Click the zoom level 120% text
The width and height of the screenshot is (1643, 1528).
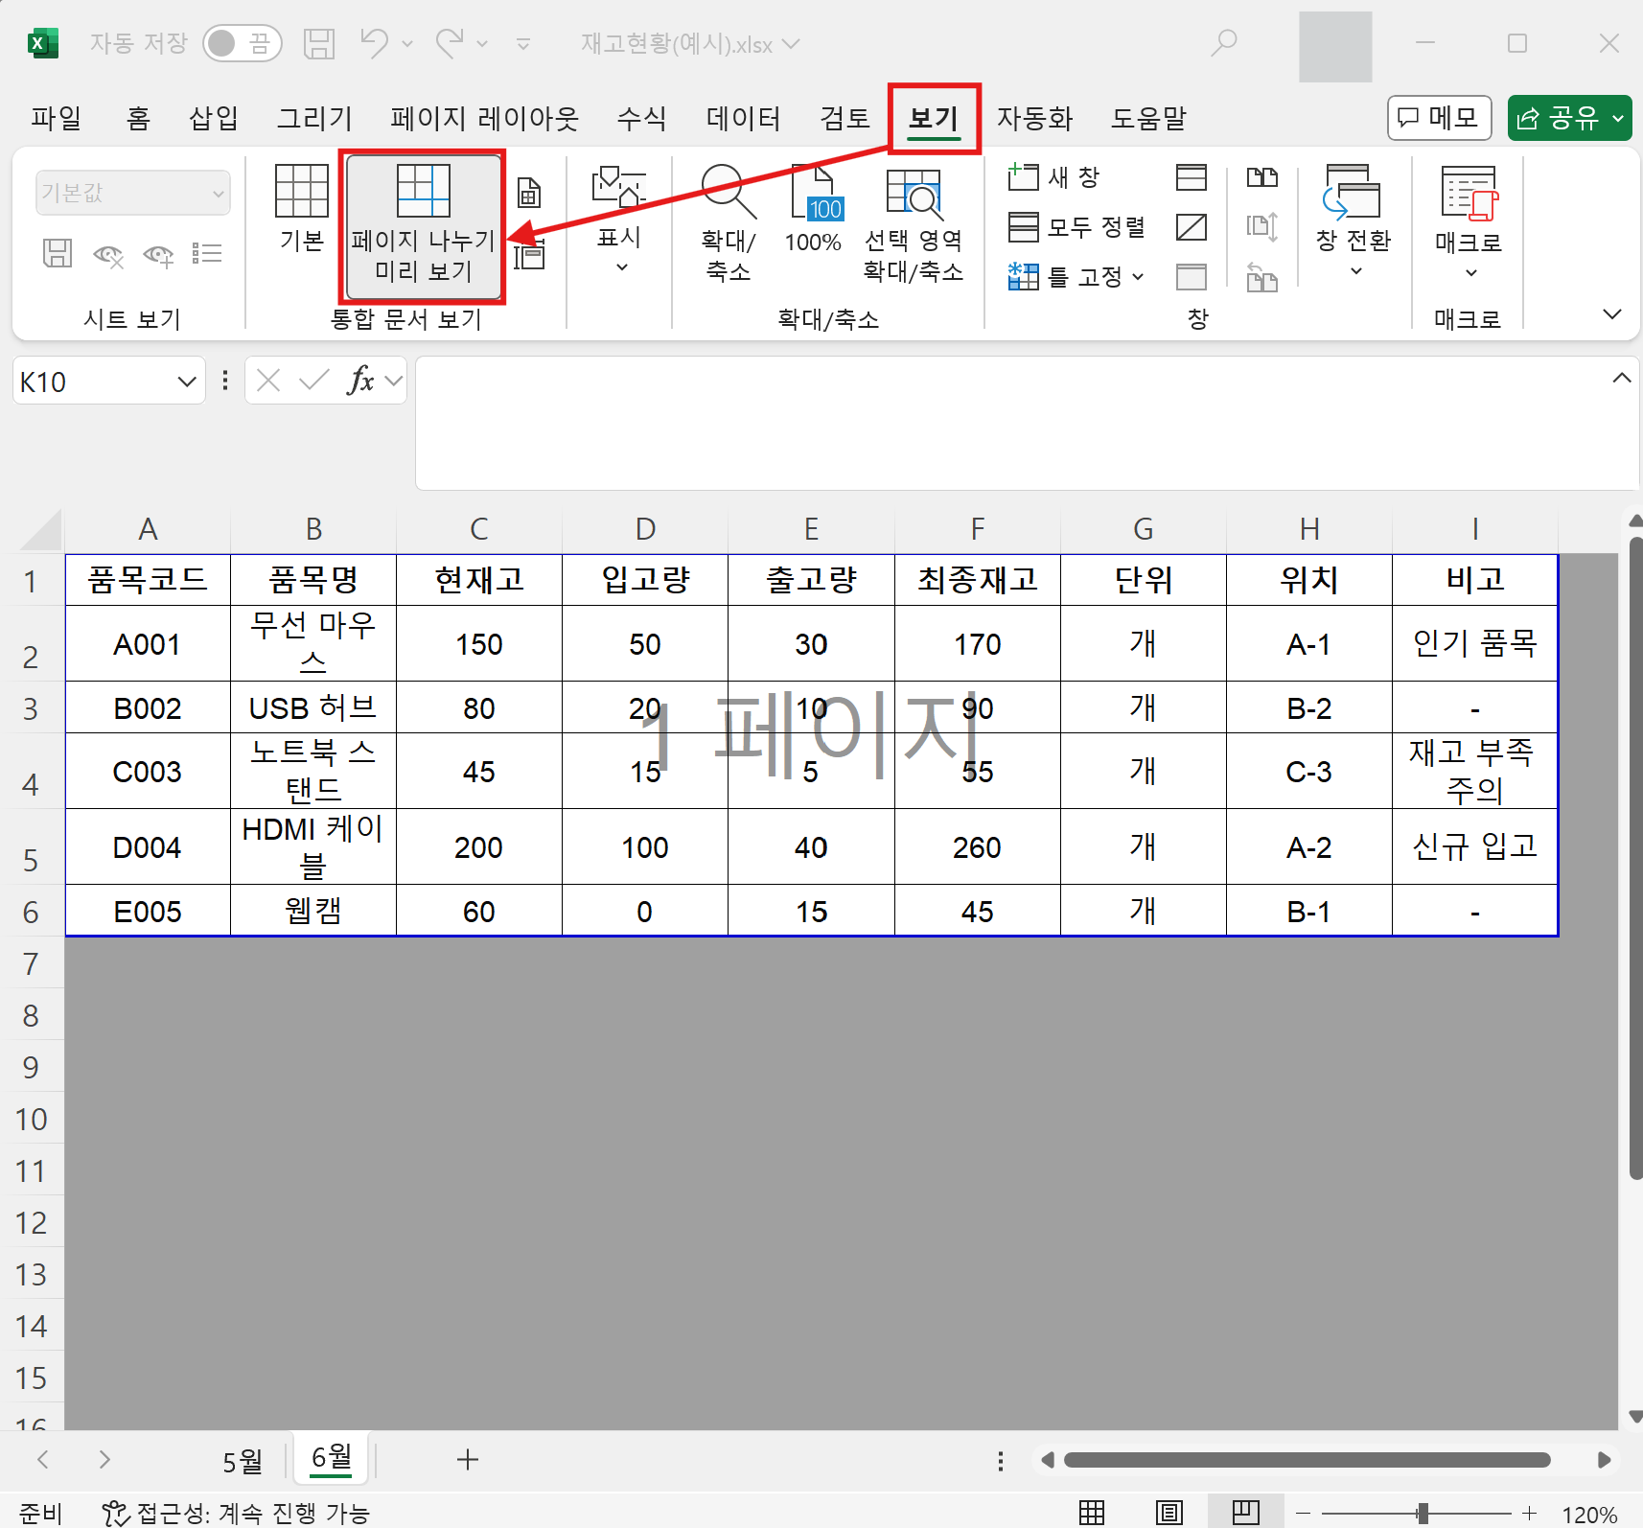tap(1589, 1515)
